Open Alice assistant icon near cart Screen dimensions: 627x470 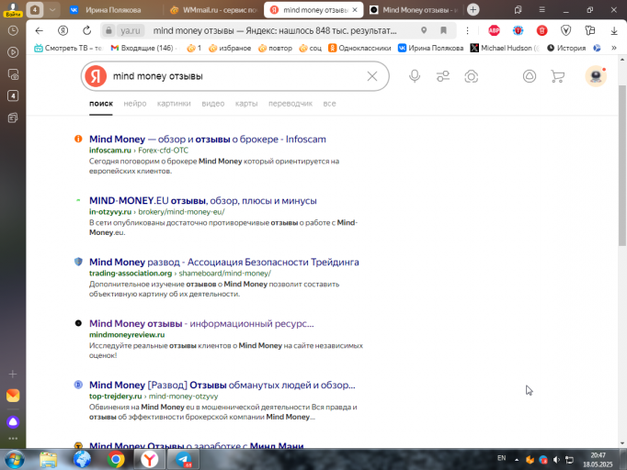tap(530, 76)
